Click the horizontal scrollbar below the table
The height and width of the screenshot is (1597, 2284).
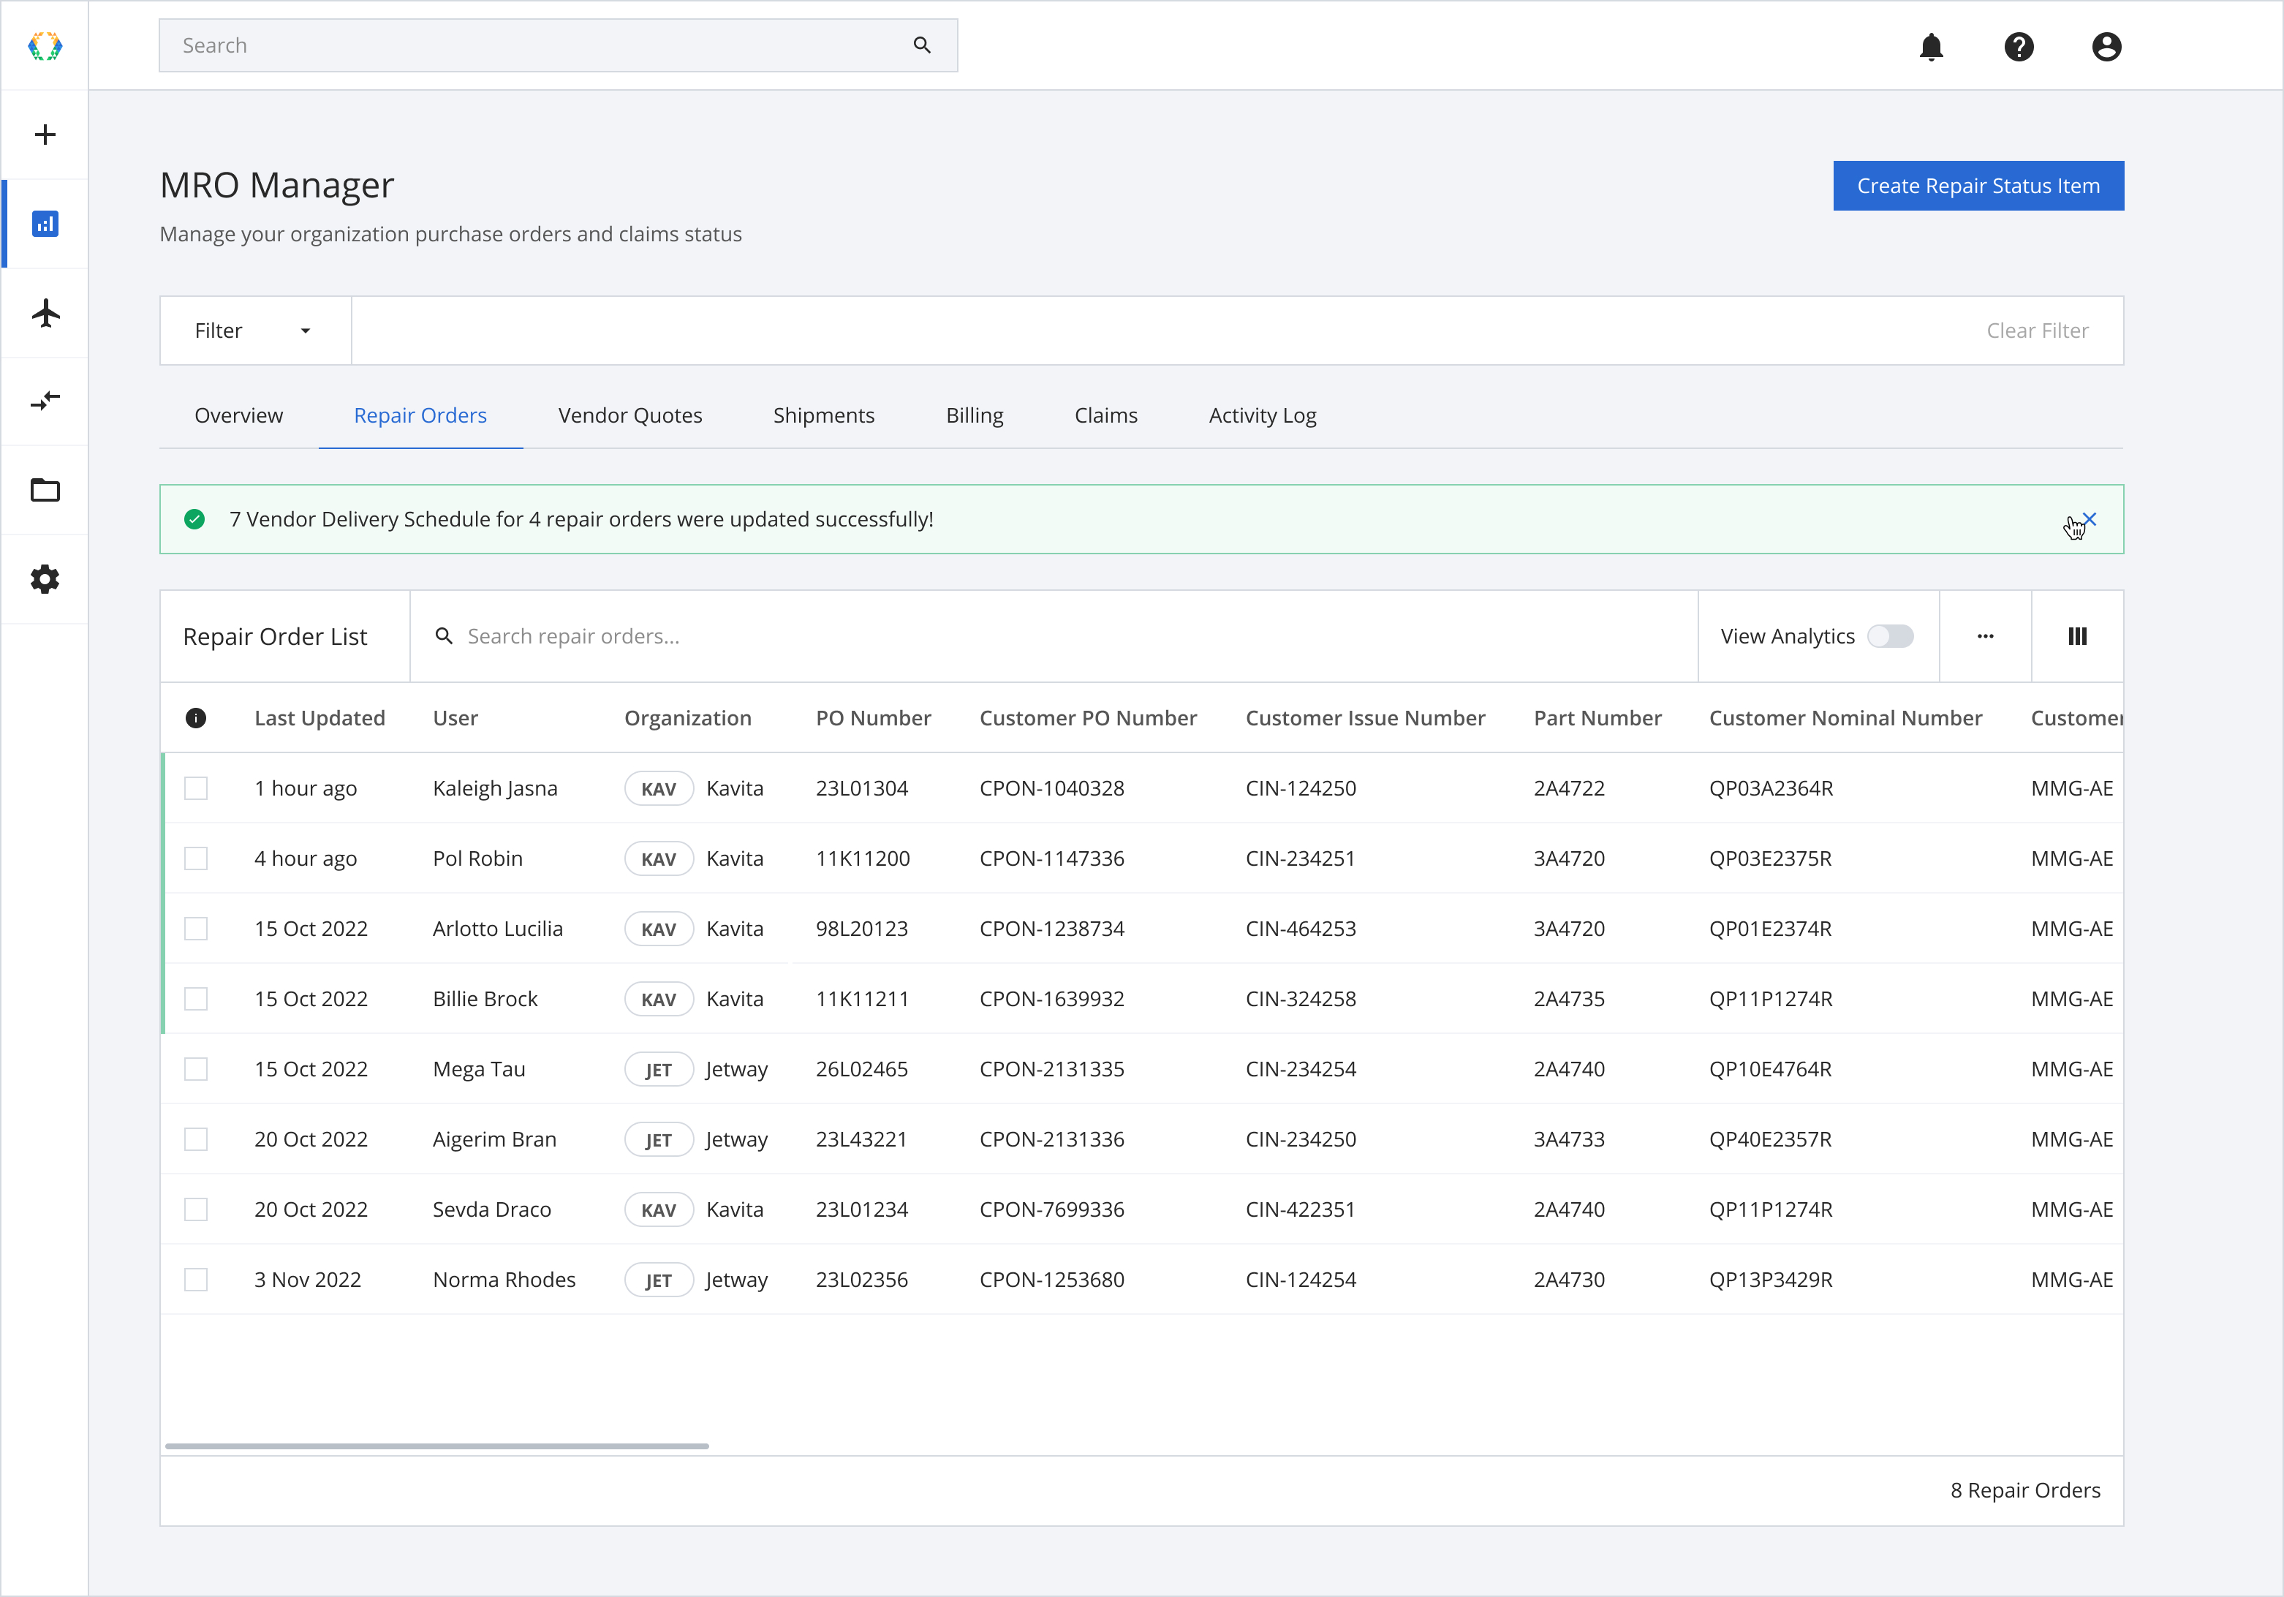(x=436, y=1446)
